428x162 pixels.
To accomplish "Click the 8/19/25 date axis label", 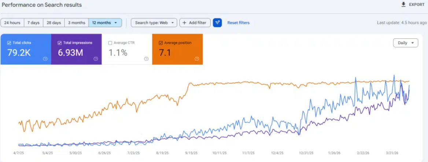I will click(162, 153).
